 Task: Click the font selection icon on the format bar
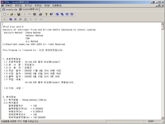pos(4,19)
